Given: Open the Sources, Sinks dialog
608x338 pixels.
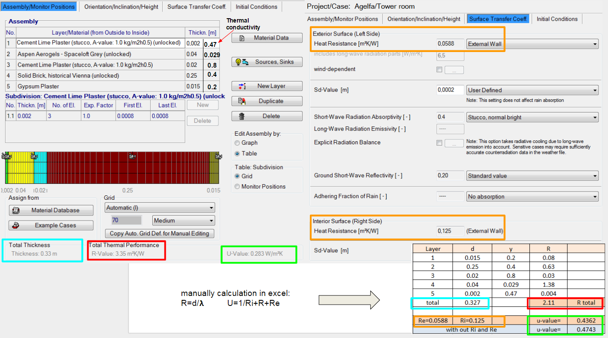Looking at the screenshot, I should click(x=266, y=62).
